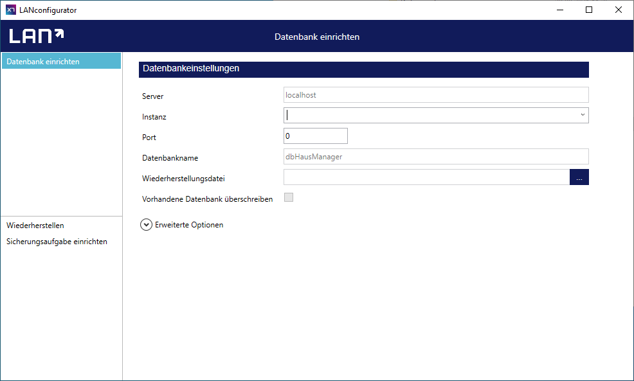Open the Instanz dropdown arrow
Screen dimensions: 634x381
tap(583, 115)
